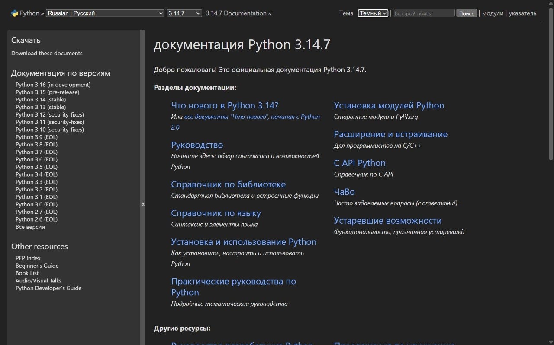
Task: Open the 3.14.7 Documentation breadcrumb
Action: click(236, 13)
